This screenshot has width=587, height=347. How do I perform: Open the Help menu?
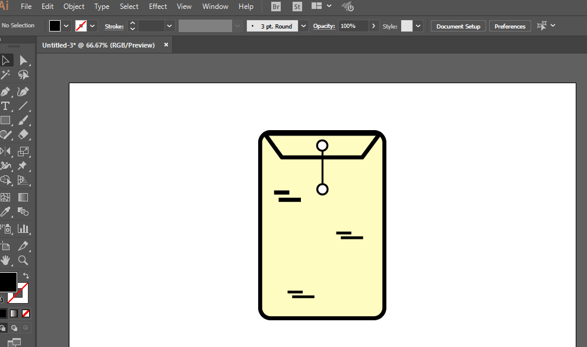246,7
